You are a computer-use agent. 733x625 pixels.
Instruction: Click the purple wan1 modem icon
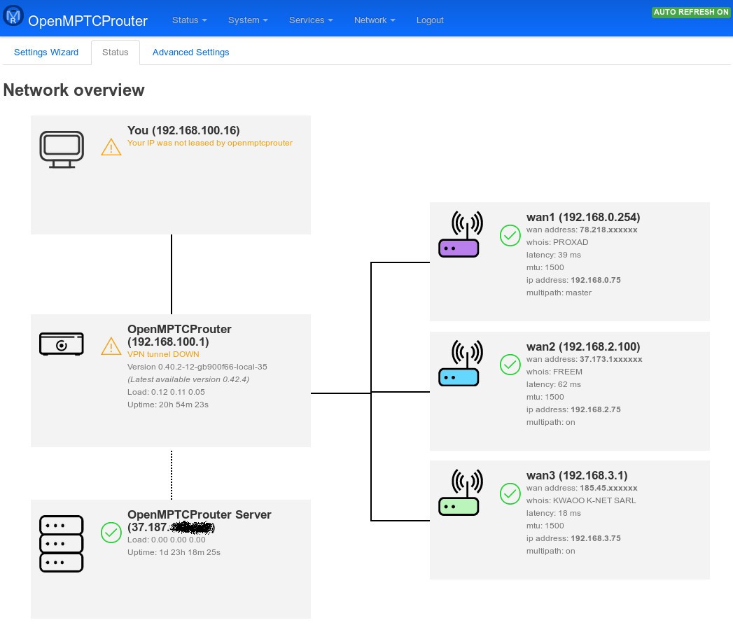(x=459, y=235)
